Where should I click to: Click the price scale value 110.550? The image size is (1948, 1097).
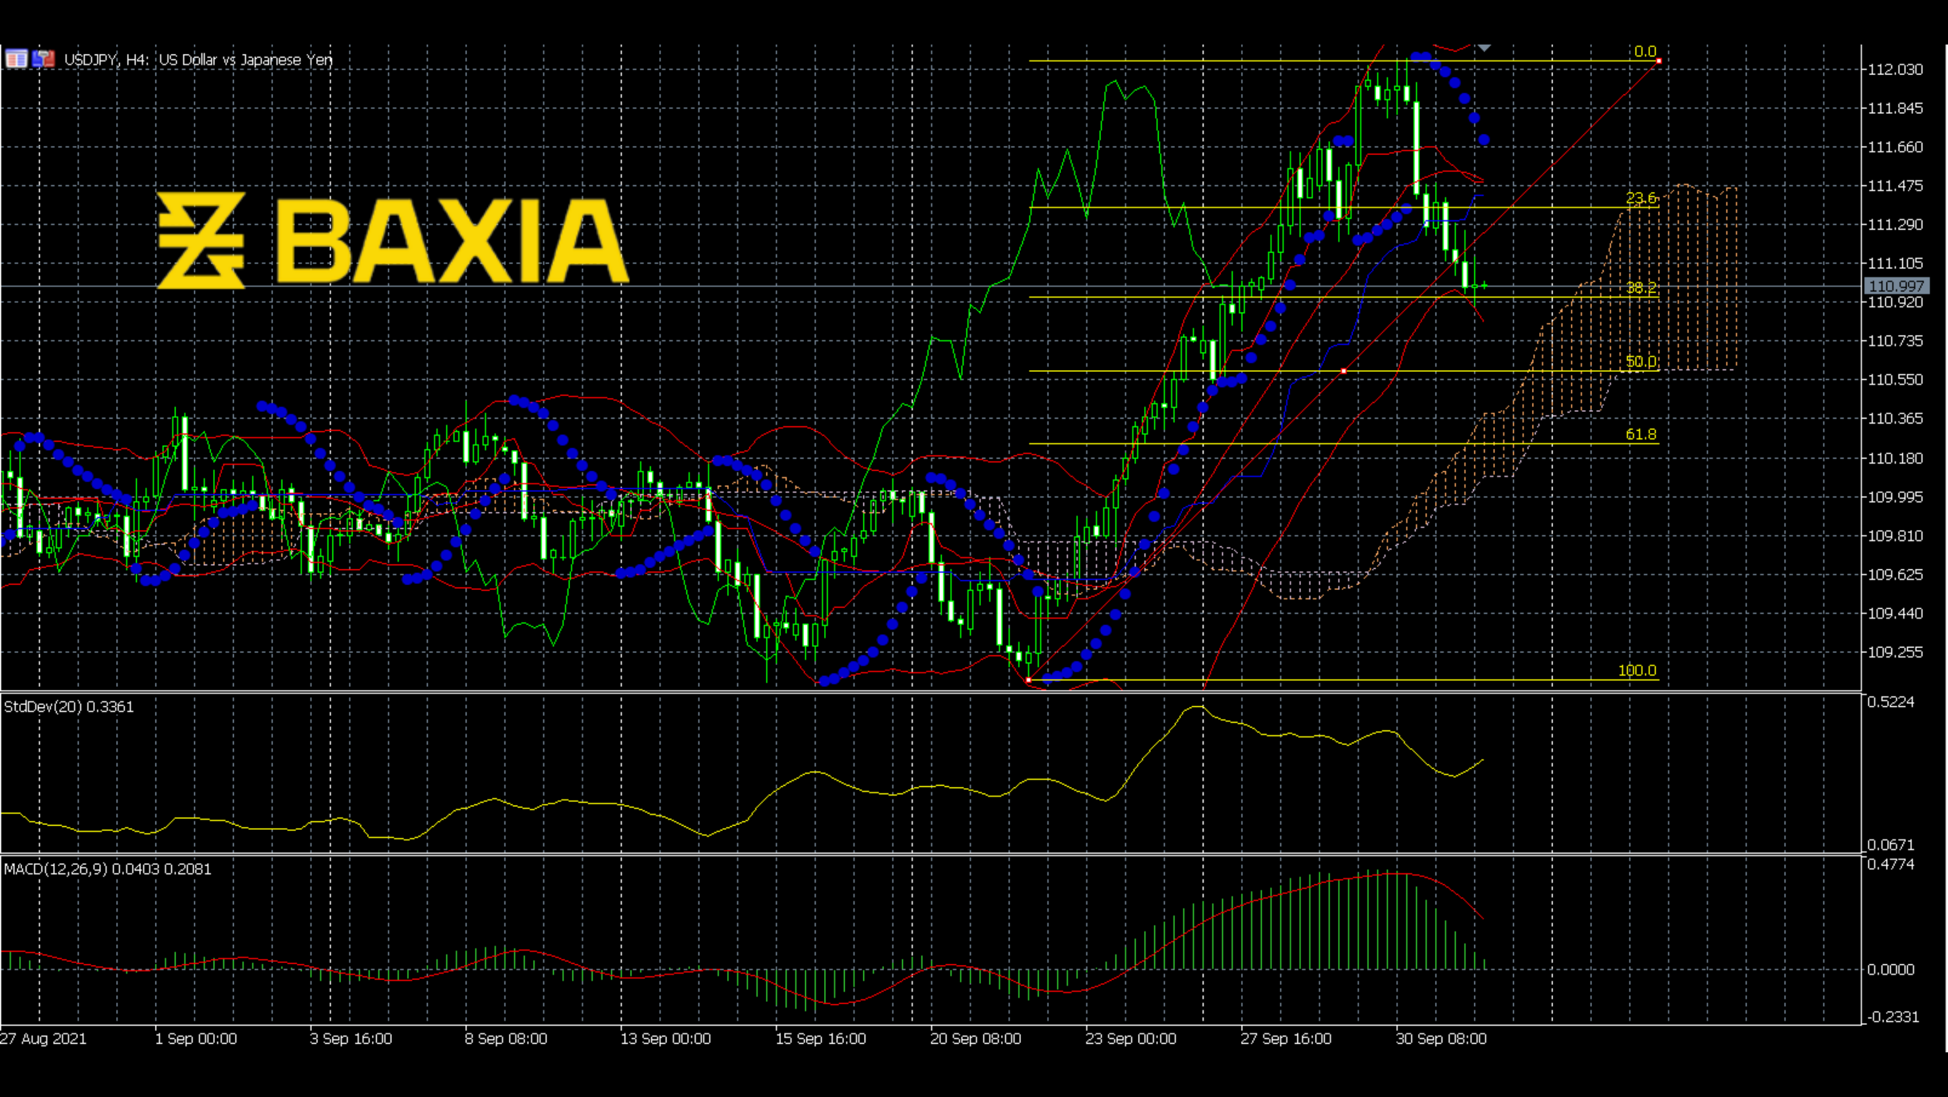[1895, 380]
